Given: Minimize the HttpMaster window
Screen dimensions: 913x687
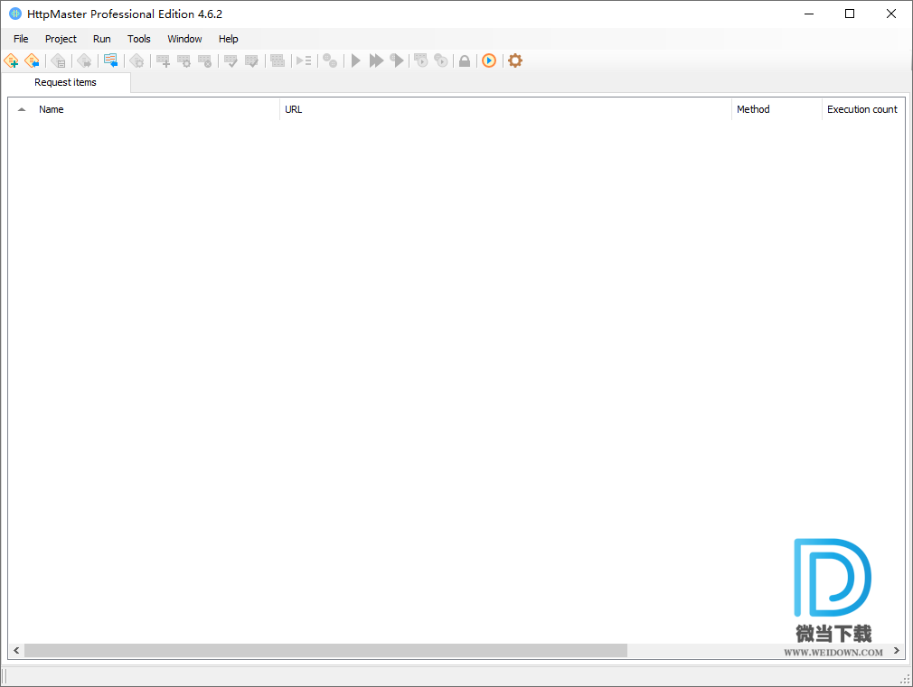Looking at the screenshot, I should (809, 14).
